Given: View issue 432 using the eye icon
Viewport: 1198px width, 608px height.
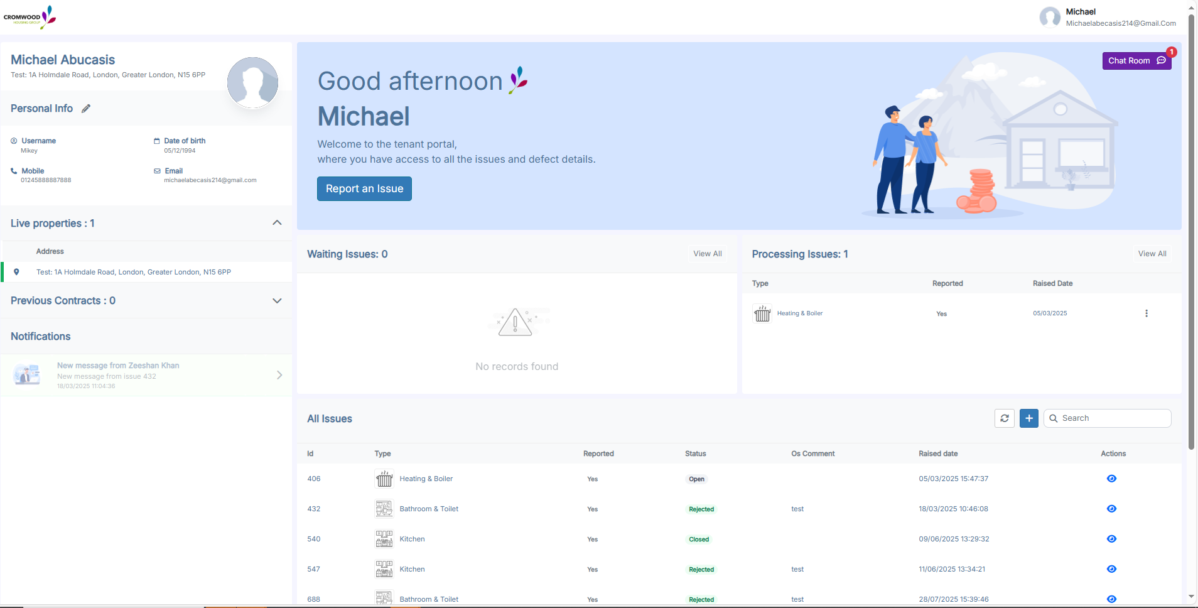Looking at the screenshot, I should pyautogui.click(x=1111, y=509).
